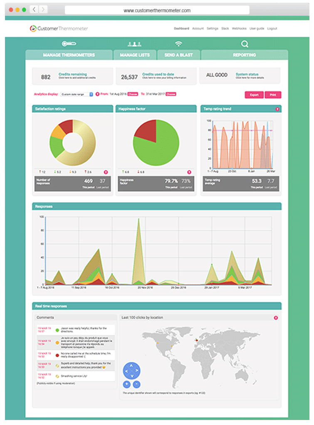314x425 pixels.
Task: Open Account in the top navigation
Action: click(x=198, y=28)
